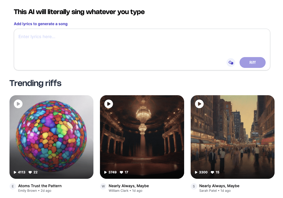Open William Clark's 'W' avatar
Screen dimensions: 283x198
103,186
